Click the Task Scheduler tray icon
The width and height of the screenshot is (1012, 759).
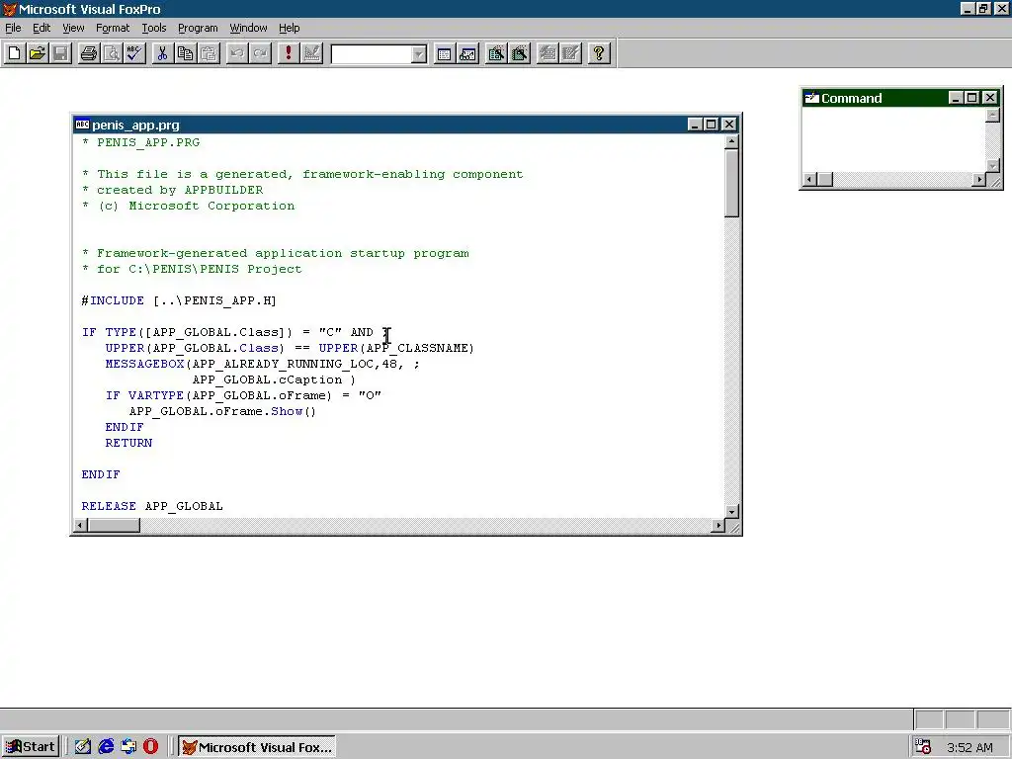924,747
